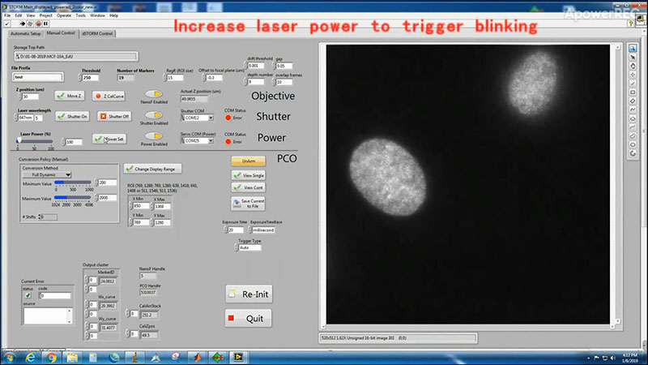Select the line tool in image palette

pyautogui.click(x=633, y=84)
